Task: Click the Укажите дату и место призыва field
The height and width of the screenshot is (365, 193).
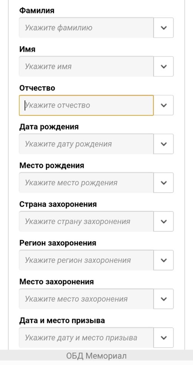Action: 86,338
